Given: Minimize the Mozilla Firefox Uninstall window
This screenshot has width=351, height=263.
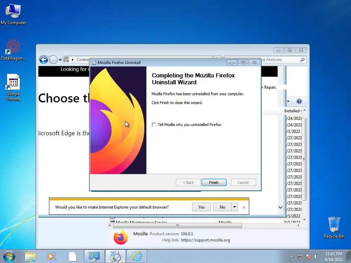Looking at the screenshot, I should click(232, 63).
